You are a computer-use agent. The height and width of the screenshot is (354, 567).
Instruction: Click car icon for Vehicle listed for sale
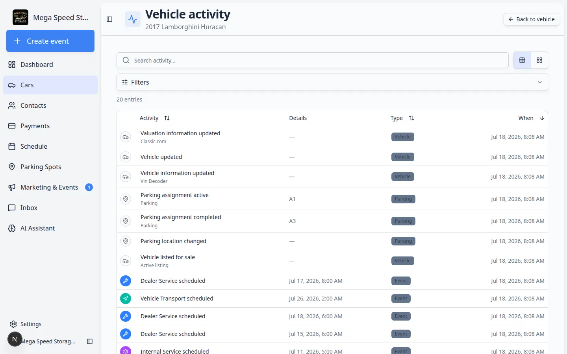pyautogui.click(x=126, y=261)
